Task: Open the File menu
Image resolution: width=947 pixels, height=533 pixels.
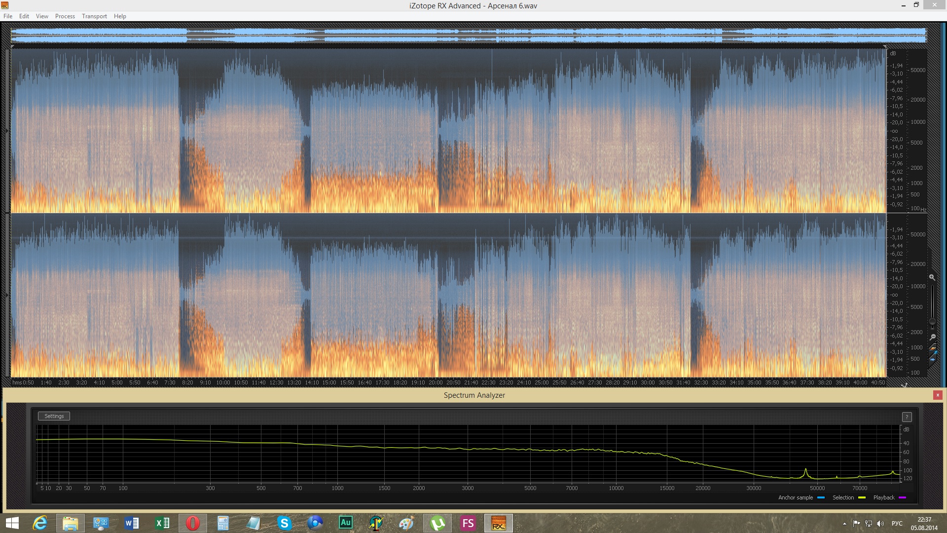Action: [8, 16]
